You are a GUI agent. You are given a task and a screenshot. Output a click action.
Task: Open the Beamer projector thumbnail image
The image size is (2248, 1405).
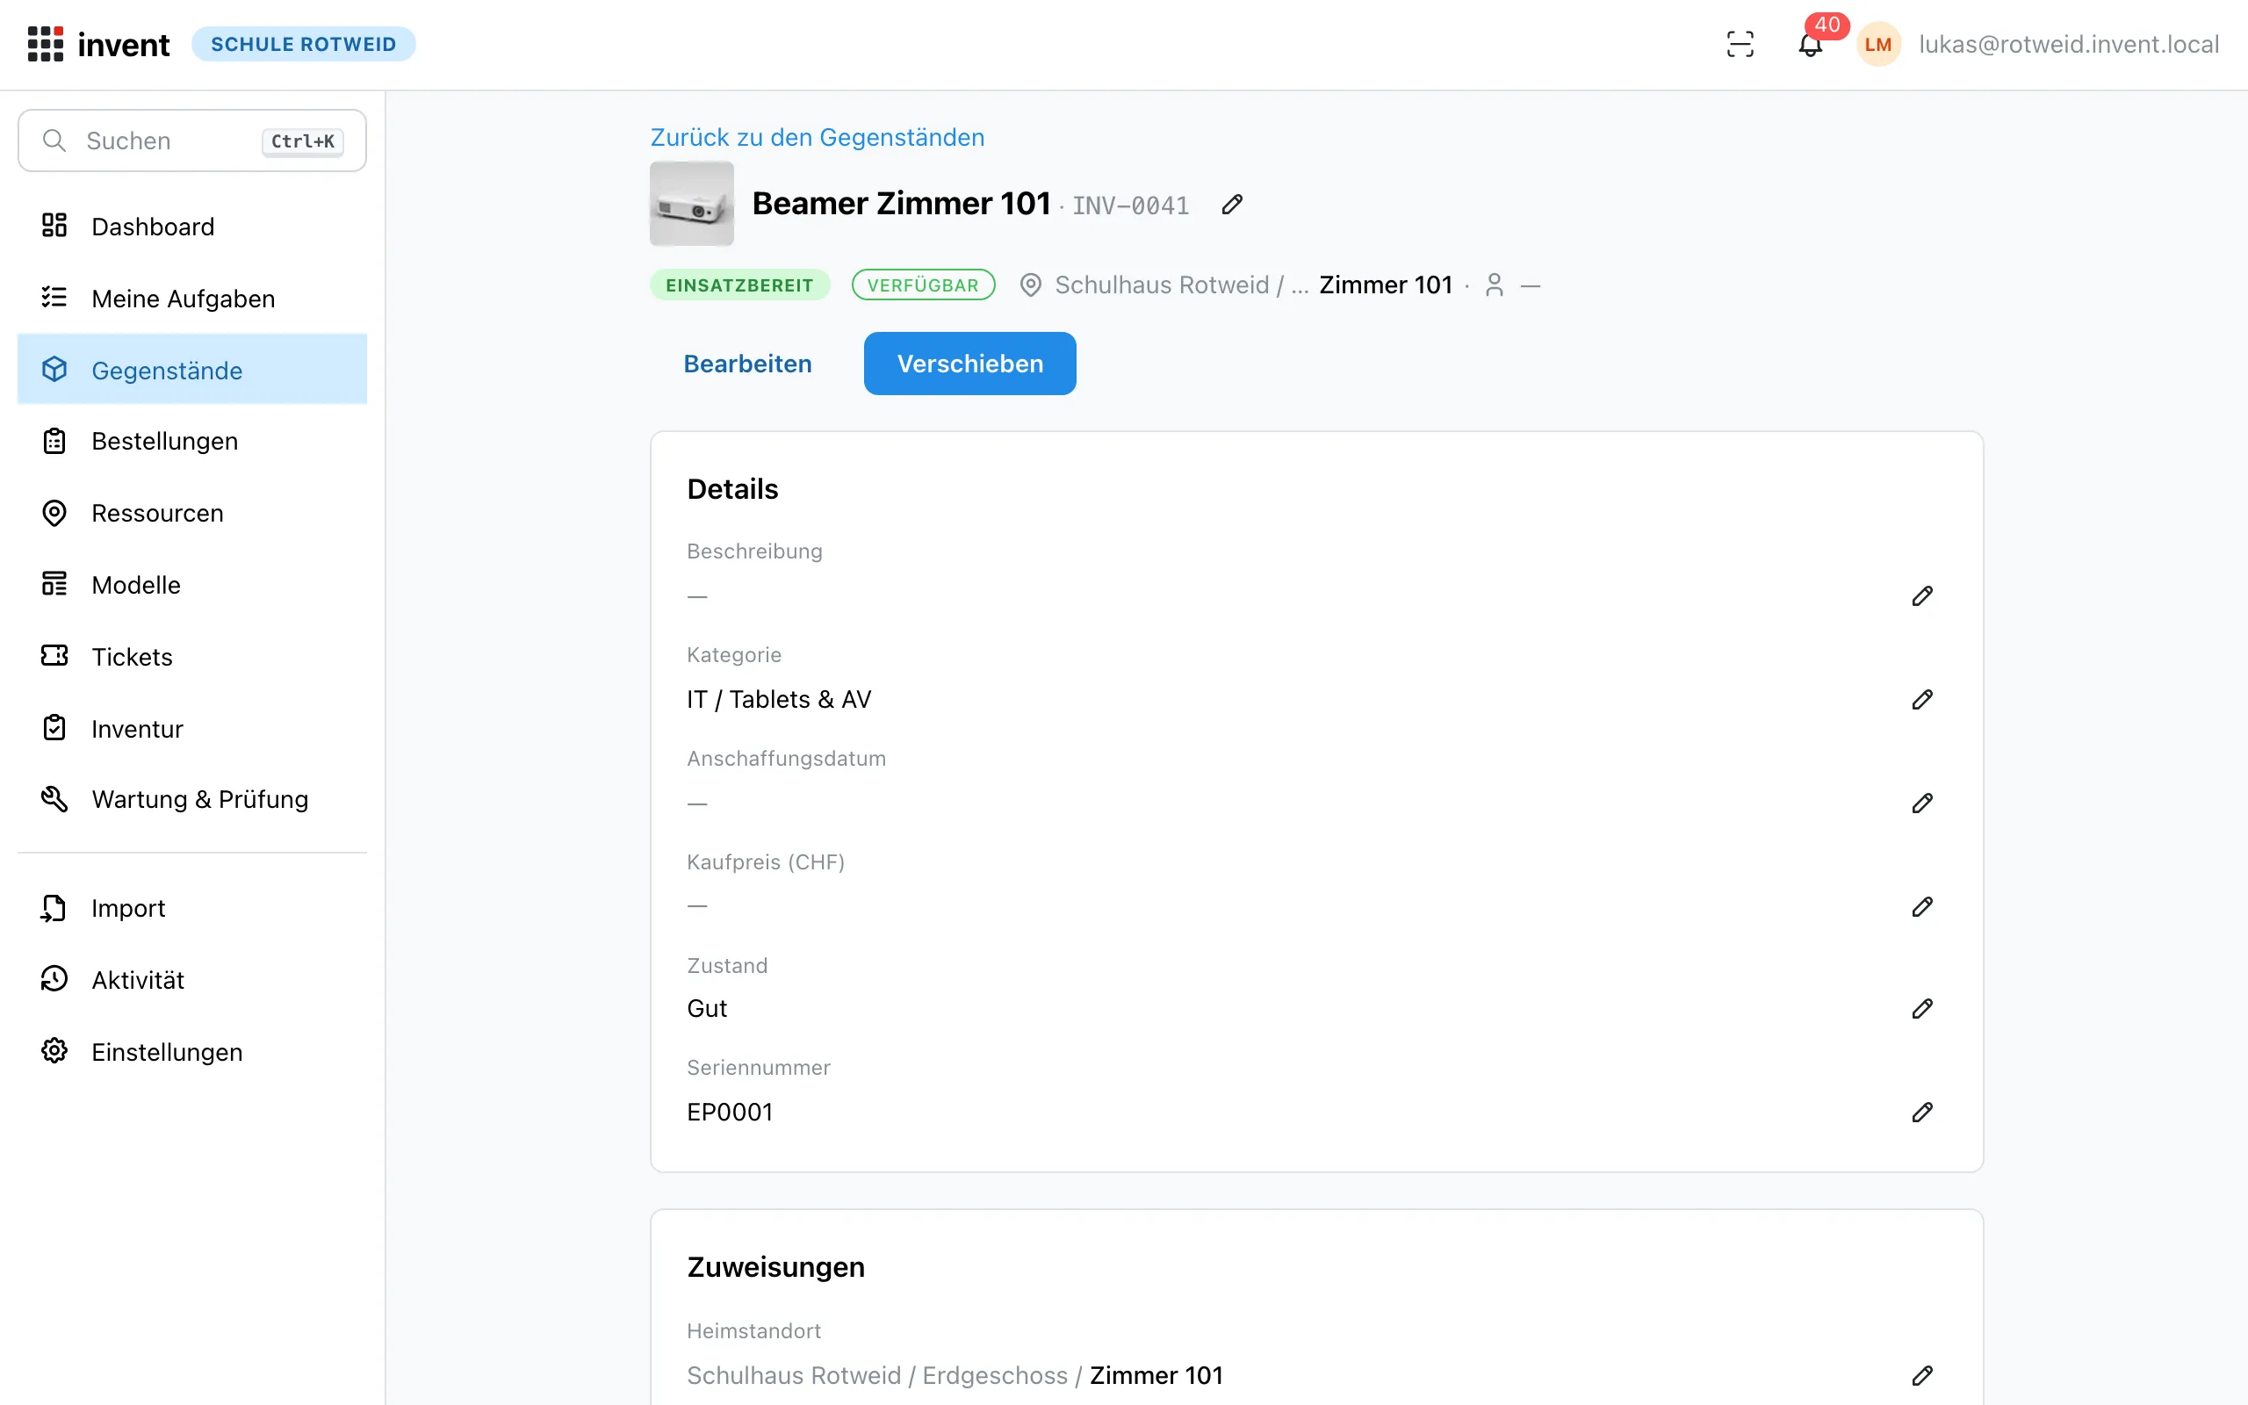[x=691, y=204]
